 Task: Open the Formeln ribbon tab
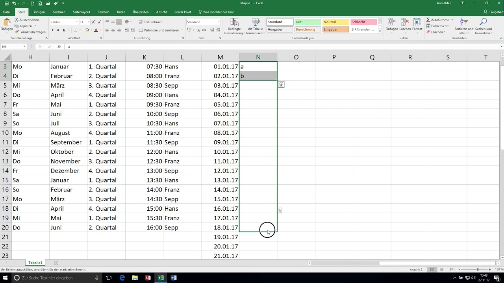tap(104, 12)
